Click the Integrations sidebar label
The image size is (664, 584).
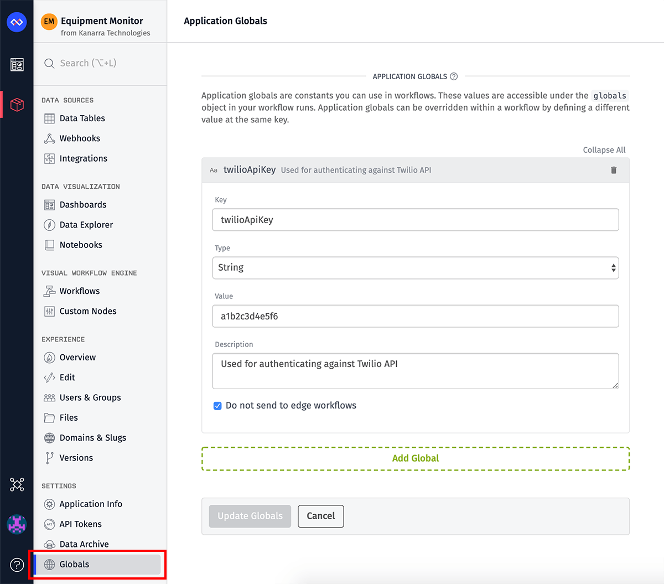(x=84, y=158)
